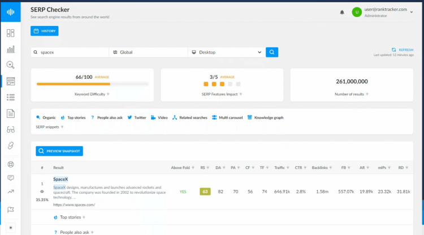This screenshot has width=424, height=235.
Task: Click the blue search magnifier button
Action: (x=272, y=52)
